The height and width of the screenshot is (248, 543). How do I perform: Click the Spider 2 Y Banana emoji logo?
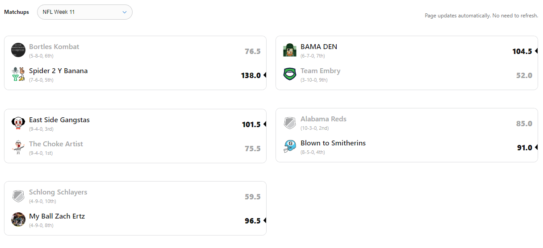(18, 74)
